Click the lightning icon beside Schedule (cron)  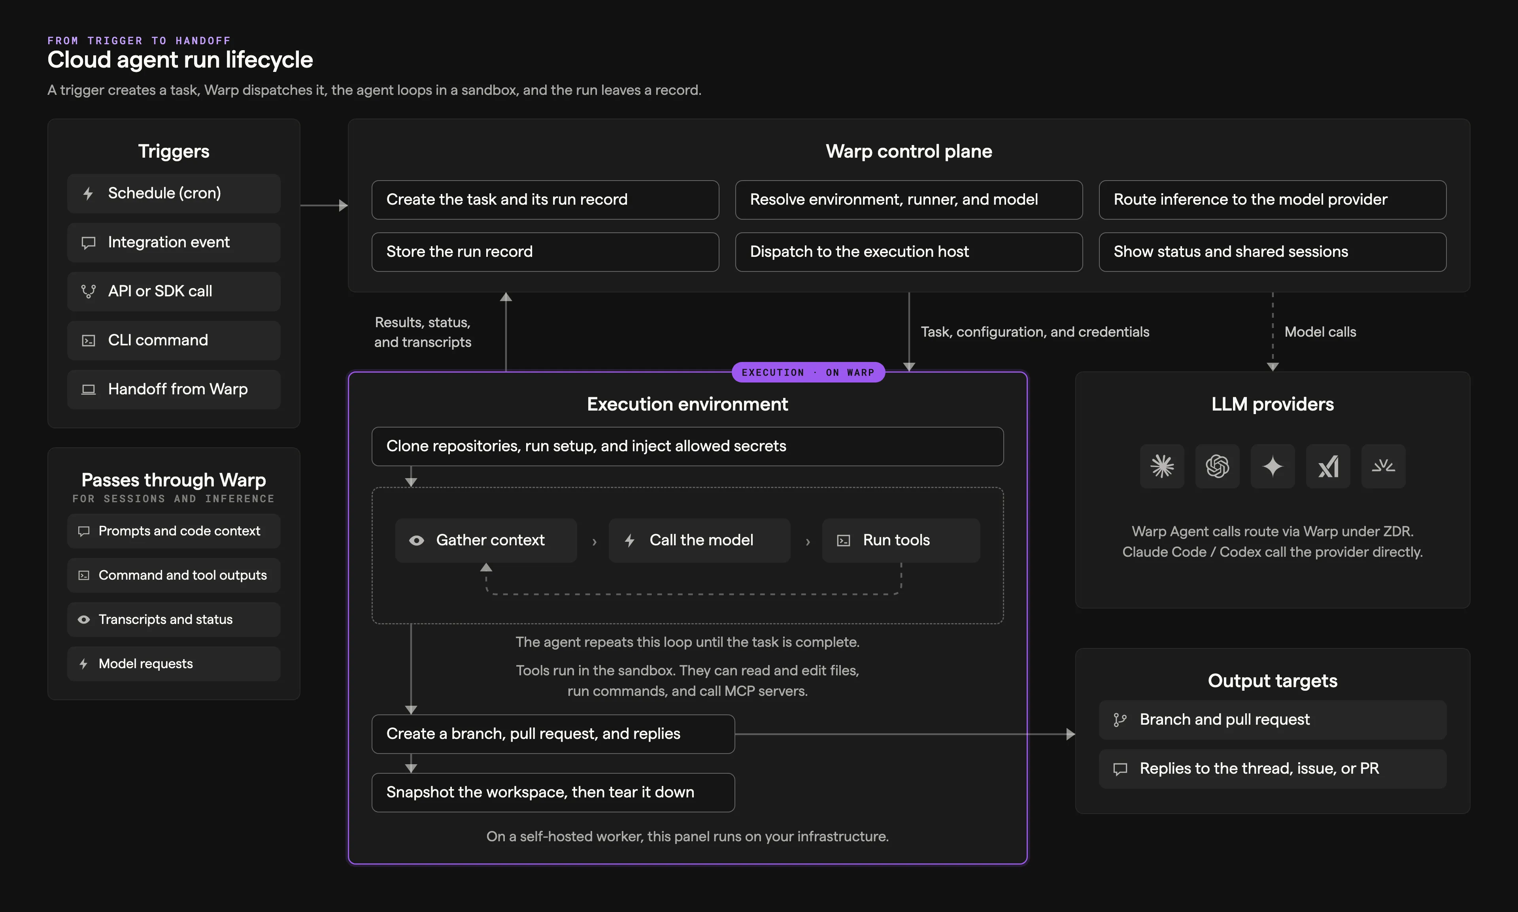[x=88, y=194]
